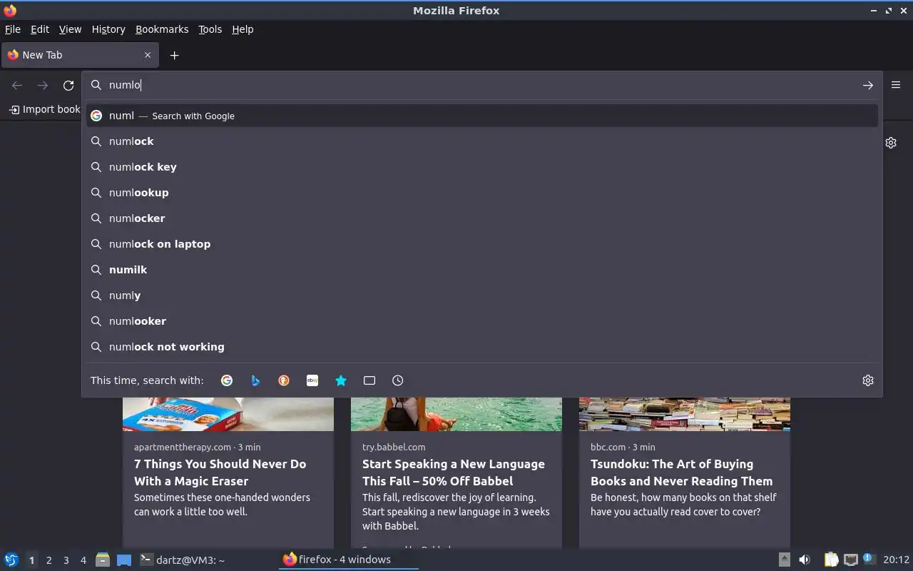Click the Babbel story sea thumbnail
The height and width of the screenshot is (571, 913).
(456, 414)
